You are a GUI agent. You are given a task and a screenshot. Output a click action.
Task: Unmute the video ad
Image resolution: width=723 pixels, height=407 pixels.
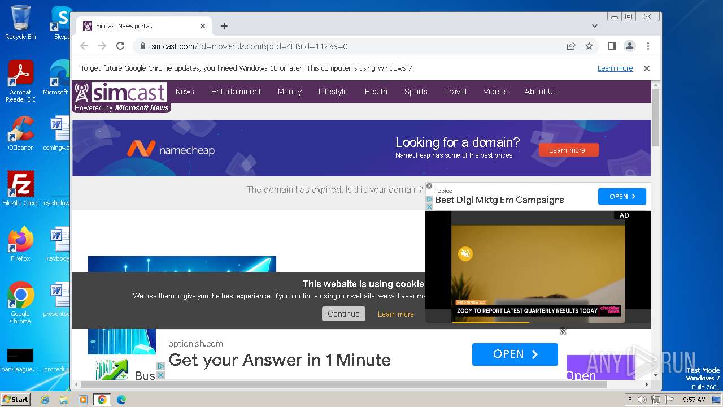pos(465,254)
